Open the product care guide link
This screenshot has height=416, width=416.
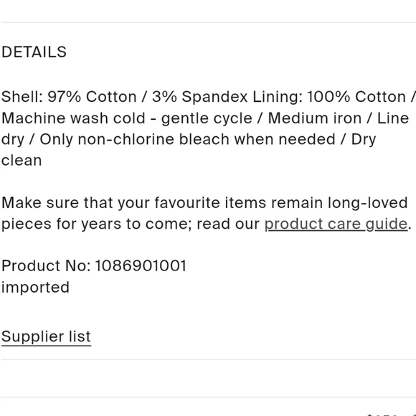coord(336,224)
